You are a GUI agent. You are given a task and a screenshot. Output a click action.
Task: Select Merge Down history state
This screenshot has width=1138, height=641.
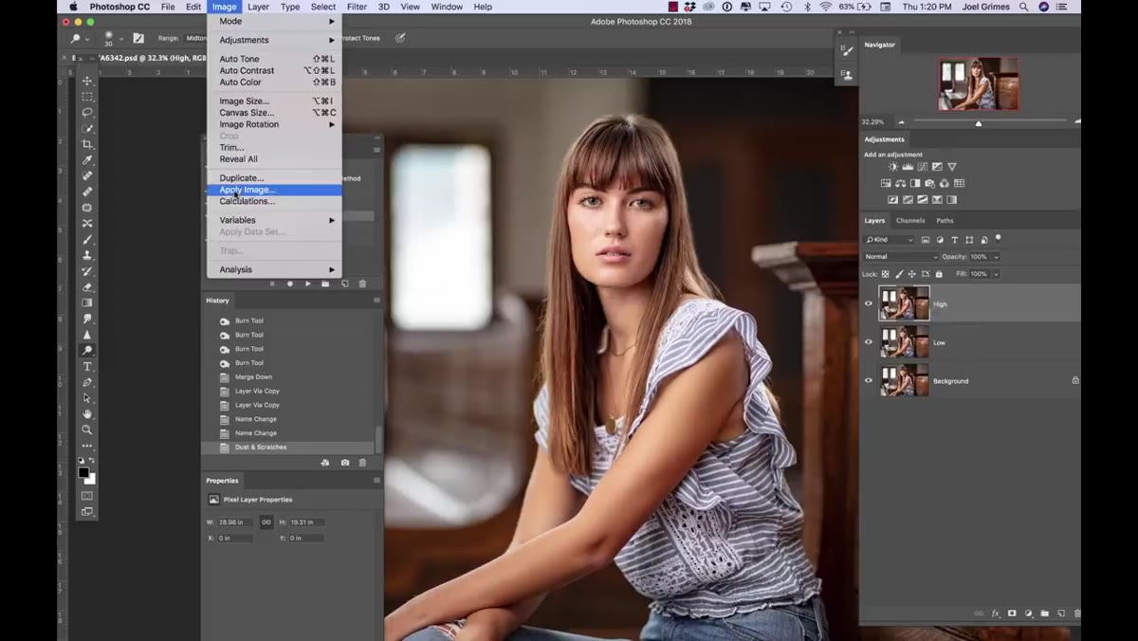tap(289, 376)
